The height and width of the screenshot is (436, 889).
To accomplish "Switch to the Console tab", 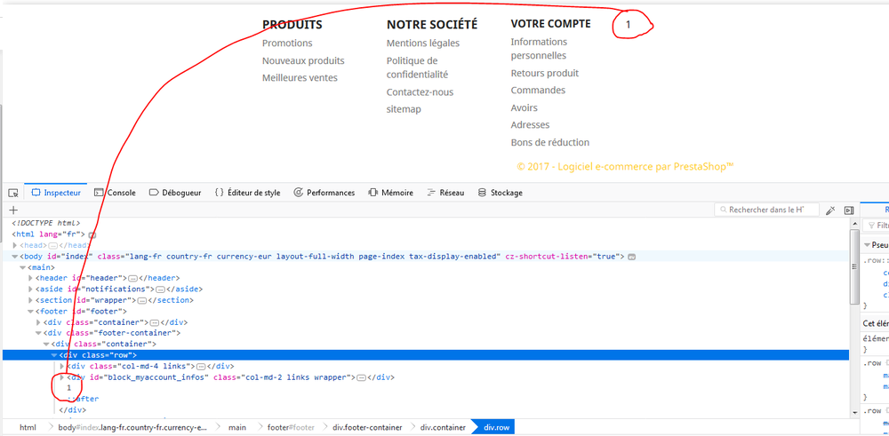I will (x=115, y=193).
